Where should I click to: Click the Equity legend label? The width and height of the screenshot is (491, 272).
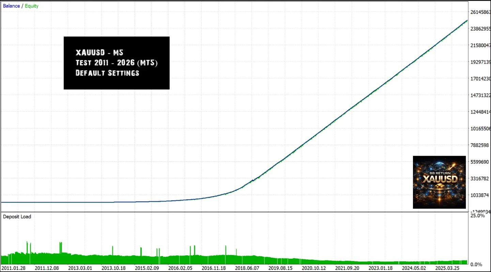(32, 6)
